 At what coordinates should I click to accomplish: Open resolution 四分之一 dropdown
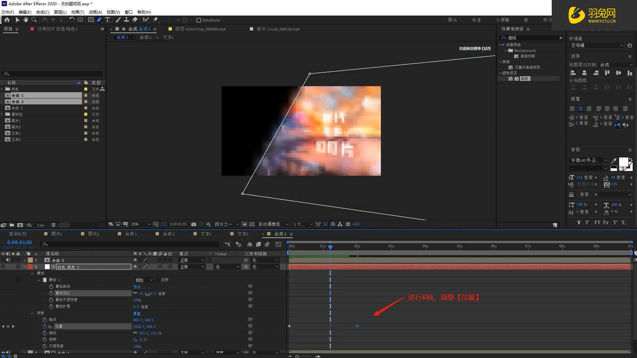point(227,224)
